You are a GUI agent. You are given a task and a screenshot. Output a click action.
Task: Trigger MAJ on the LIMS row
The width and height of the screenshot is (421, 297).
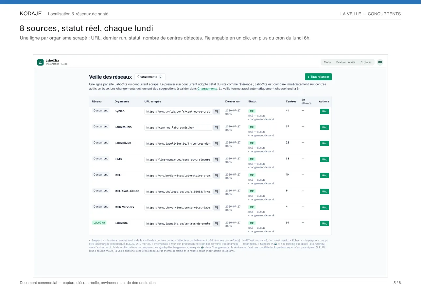click(x=325, y=159)
